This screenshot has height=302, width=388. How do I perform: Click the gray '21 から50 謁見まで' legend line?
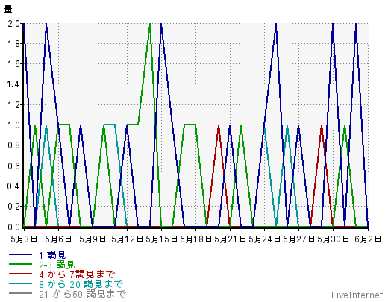(x=20, y=293)
